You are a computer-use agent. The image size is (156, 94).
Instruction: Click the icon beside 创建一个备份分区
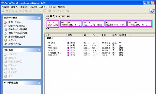click(6, 26)
